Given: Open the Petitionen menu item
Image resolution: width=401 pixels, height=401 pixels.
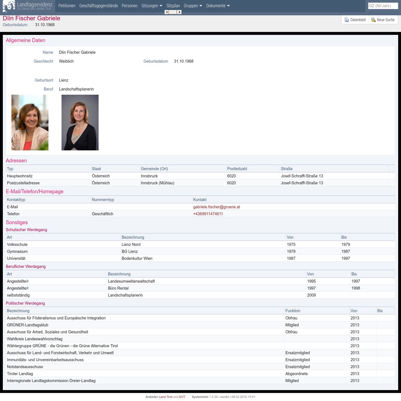Looking at the screenshot, I should (x=67, y=6).
